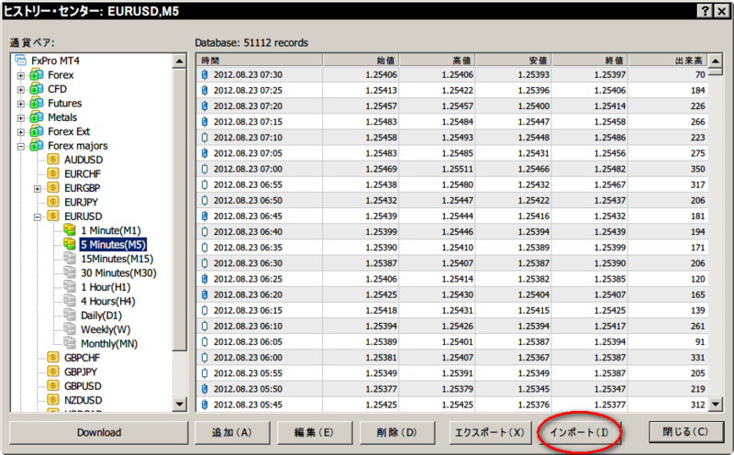Click the Forex majors folder icon
This screenshot has width=734, height=455.
click(x=37, y=146)
